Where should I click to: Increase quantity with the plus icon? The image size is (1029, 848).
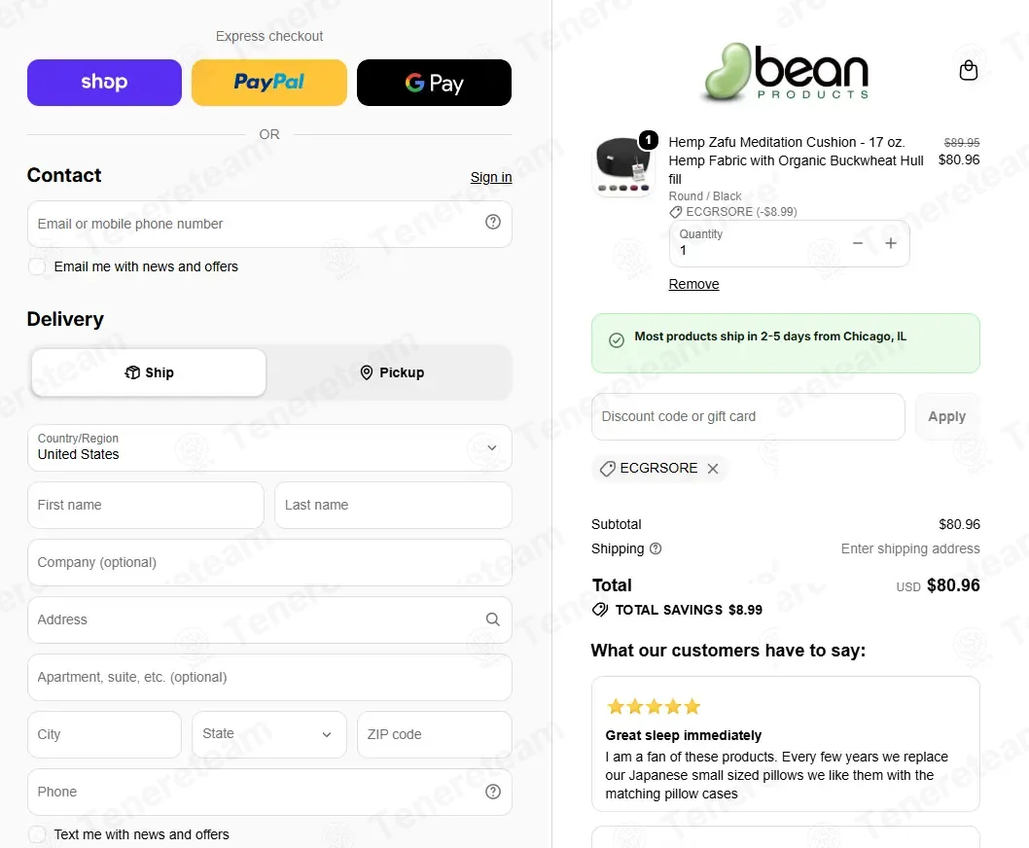point(891,243)
